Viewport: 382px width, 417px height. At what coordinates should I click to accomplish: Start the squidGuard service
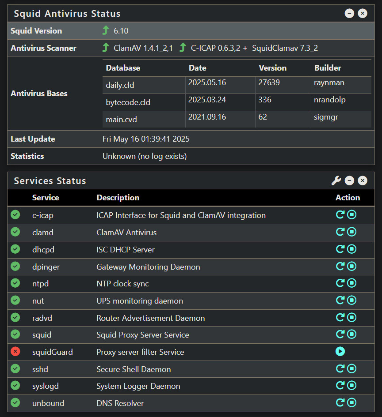point(340,351)
